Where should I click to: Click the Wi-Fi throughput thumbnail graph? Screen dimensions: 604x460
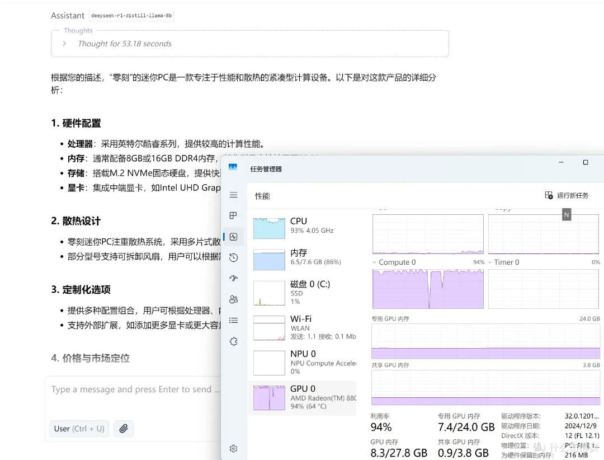(x=269, y=328)
